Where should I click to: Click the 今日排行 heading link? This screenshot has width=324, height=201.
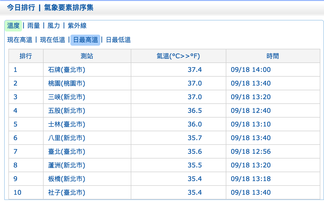(21, 8)
